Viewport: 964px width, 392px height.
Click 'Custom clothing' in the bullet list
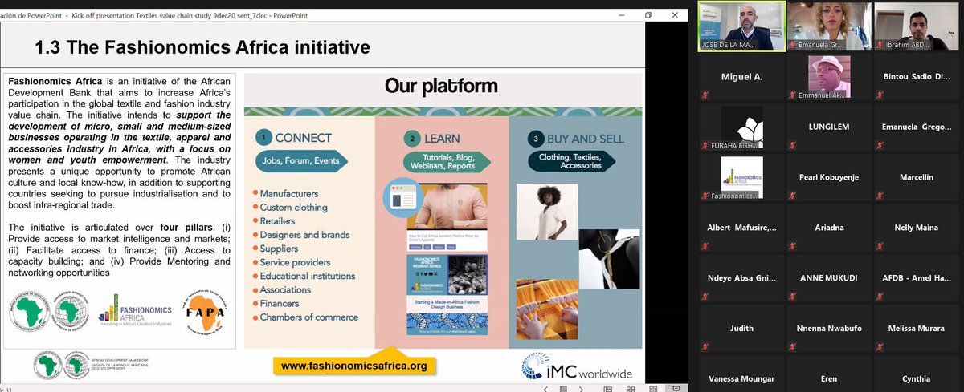click(293, 207)
